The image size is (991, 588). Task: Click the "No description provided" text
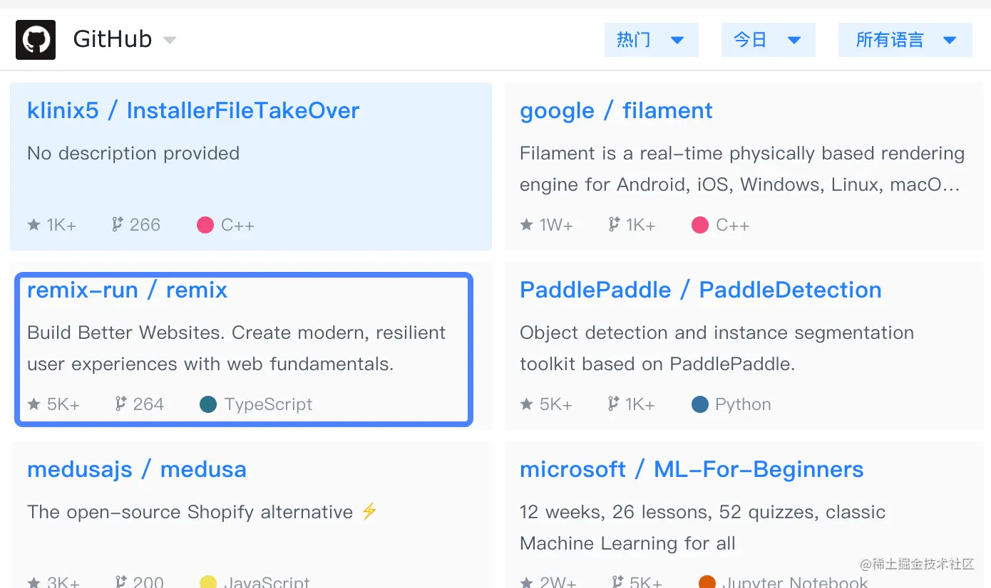133,153
